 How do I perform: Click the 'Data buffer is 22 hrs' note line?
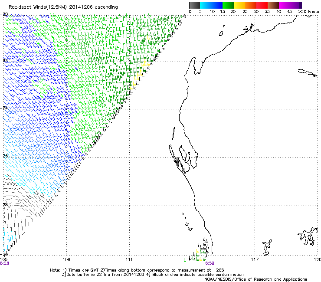pos(153,275)
